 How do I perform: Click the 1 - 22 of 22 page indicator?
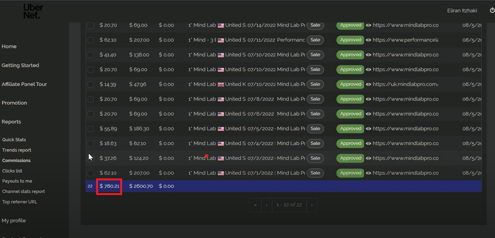click(x=289, y=205)
